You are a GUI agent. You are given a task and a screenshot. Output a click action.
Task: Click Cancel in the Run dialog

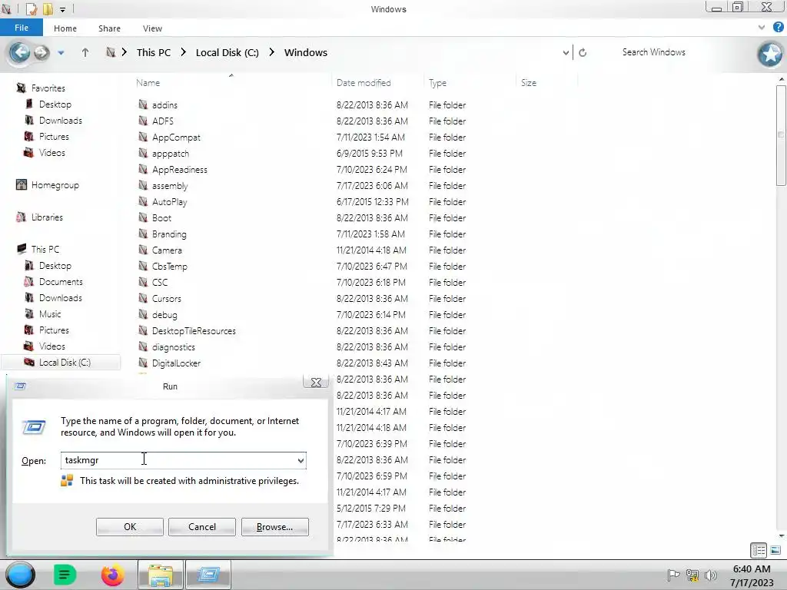pyautogui.click(x=202, y=527)
